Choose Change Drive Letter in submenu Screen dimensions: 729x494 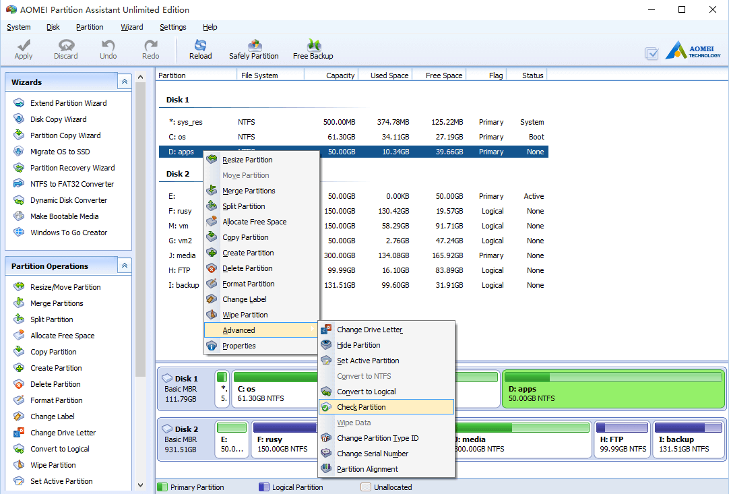(x=386, y=330)
